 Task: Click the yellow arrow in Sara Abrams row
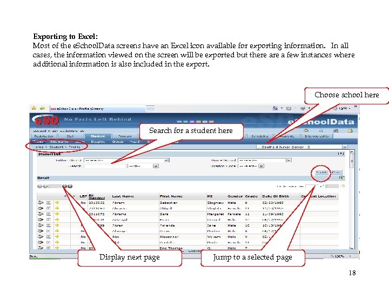coord(57,214)
